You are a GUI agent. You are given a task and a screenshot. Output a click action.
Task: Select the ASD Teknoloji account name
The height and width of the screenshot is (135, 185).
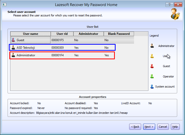[x=26, y=48]
